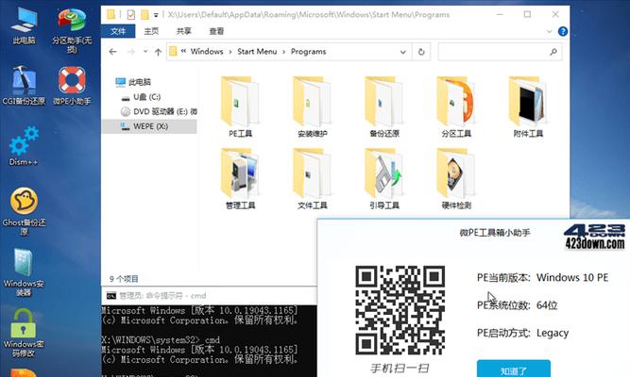Click the Windows 10 PE version text

click(572, 277)
